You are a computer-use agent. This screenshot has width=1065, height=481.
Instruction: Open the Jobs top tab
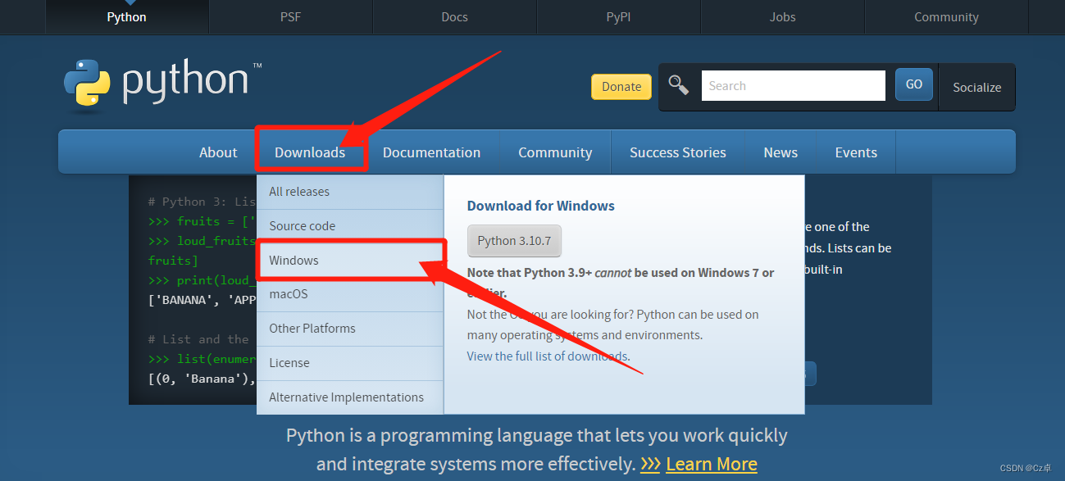782,16
